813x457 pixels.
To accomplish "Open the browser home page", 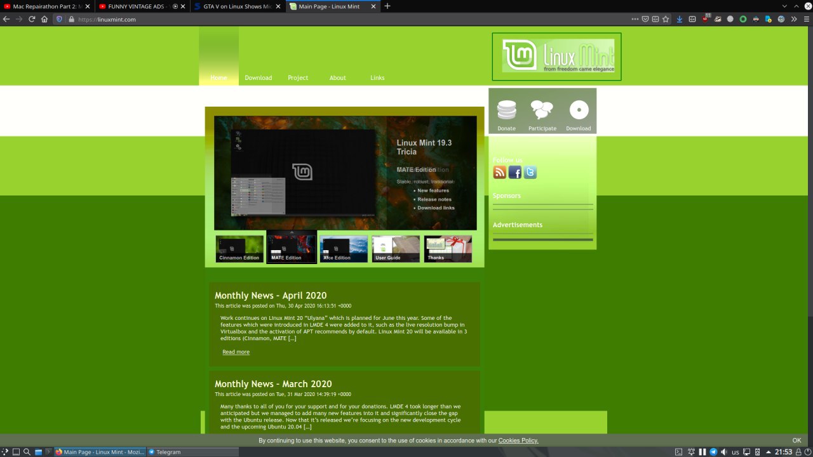I will point(44,19).
